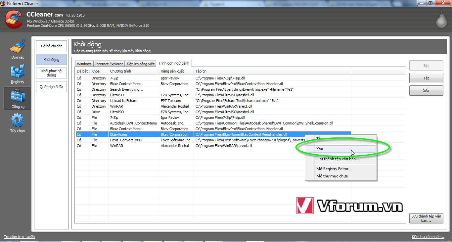Open the Dọn rác cleaner section
The height and width of the screenshot is (242, 452).
point(17,50)
